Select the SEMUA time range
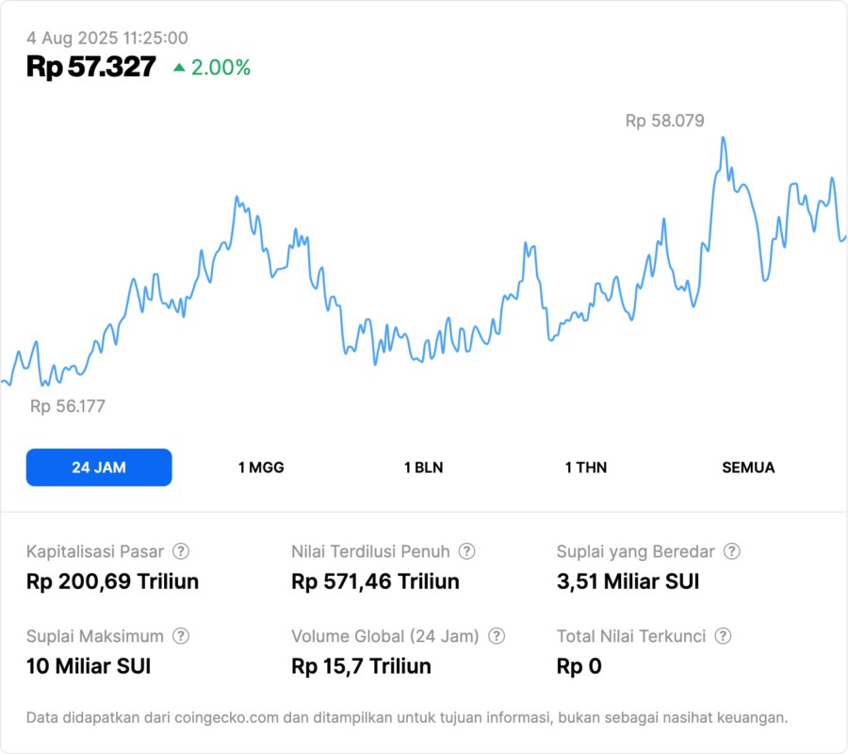 pyautogui.click(x=748, y=467)
